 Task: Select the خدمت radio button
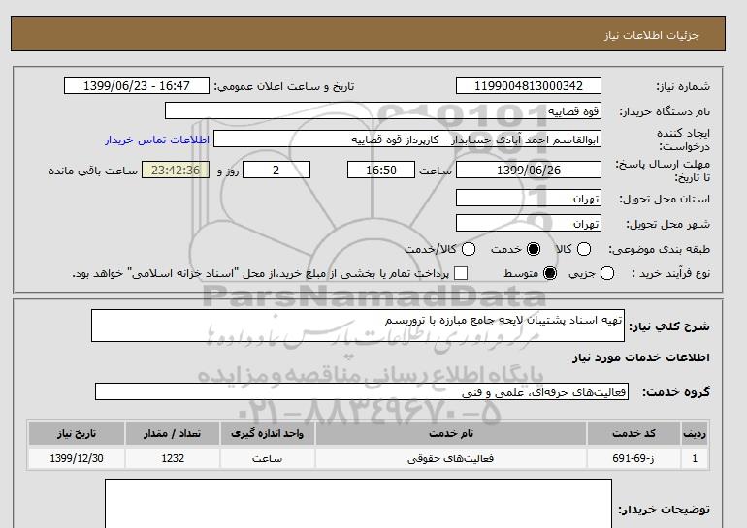[x=534, y=249]
